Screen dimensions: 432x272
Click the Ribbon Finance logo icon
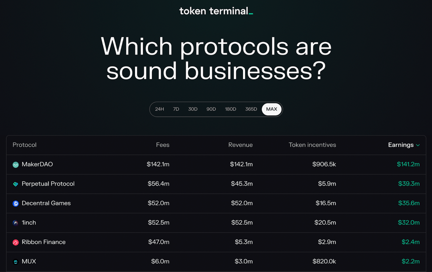(15, 242)
